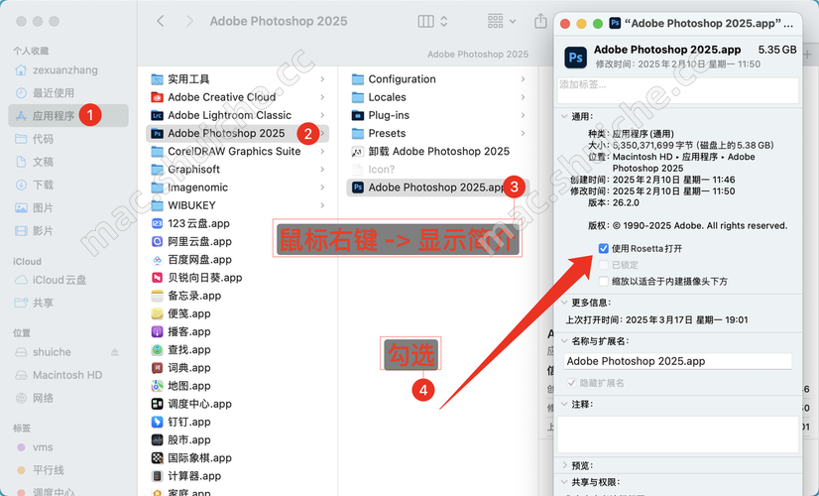This screenshot has height=496, width=819.
Task: Select the Adobe Photoshop 2025 folder
Action: [x=237, y=133]
